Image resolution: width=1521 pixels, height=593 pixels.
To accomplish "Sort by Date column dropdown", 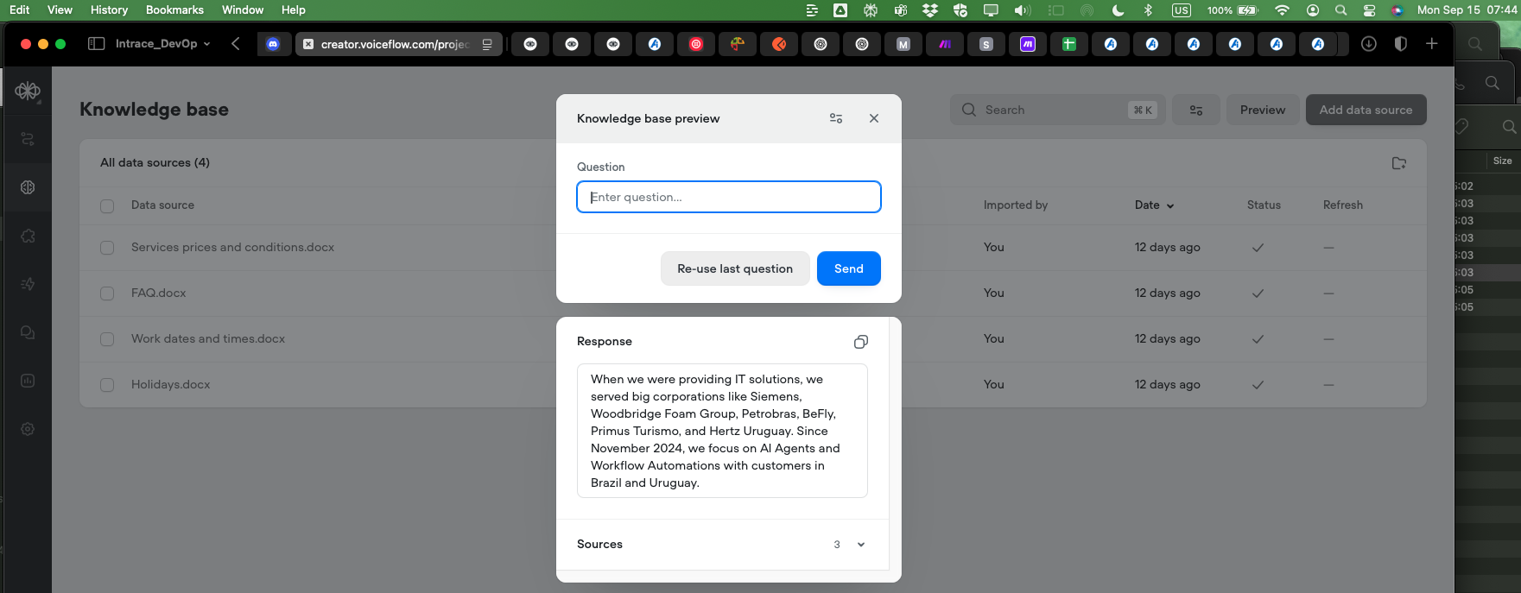I will tap(1154, 205).
